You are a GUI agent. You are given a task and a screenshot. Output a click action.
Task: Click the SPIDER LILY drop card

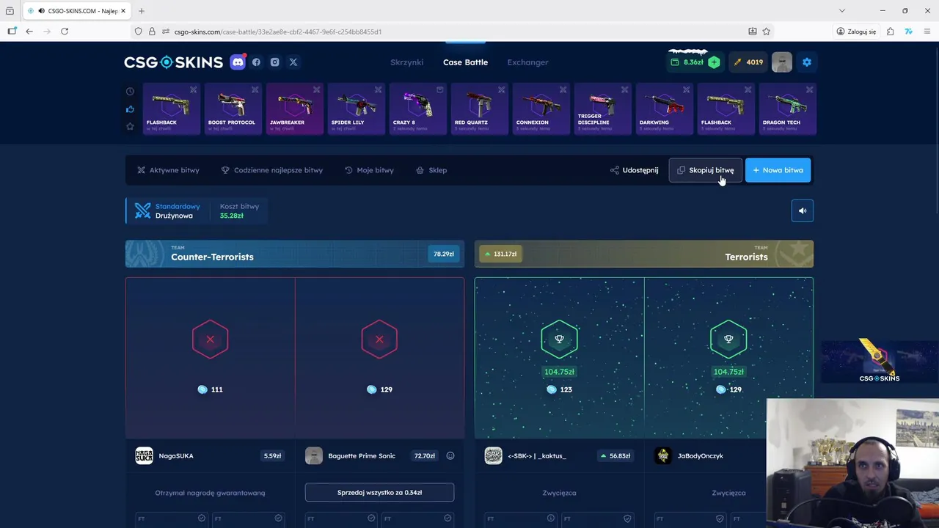(356, 109)
